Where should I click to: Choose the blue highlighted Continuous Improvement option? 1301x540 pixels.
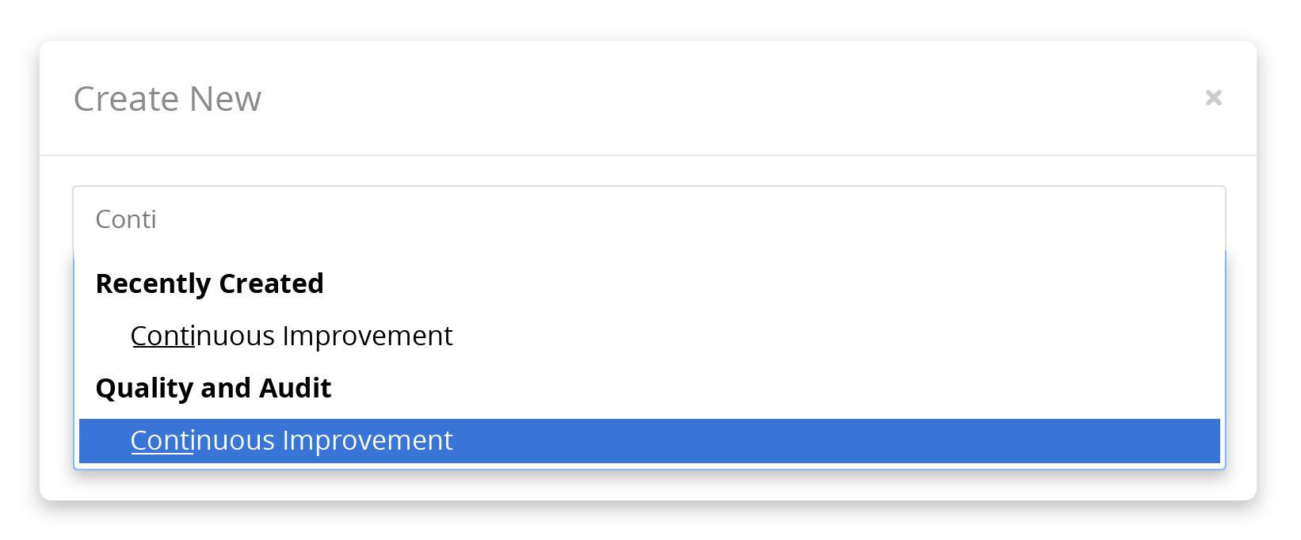pyautogui.click(x=649, y=441)
